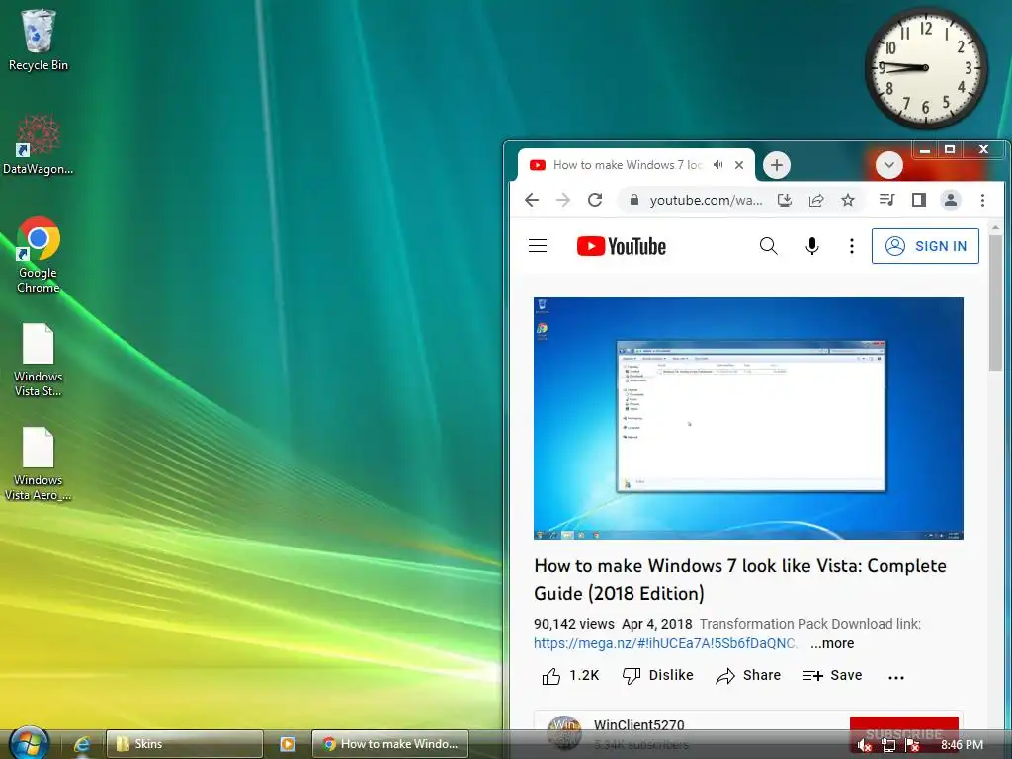Click the youtube.com address bar
This screenshot has height=759, width=1012.
pyautogui.click(x=706, y=200)
